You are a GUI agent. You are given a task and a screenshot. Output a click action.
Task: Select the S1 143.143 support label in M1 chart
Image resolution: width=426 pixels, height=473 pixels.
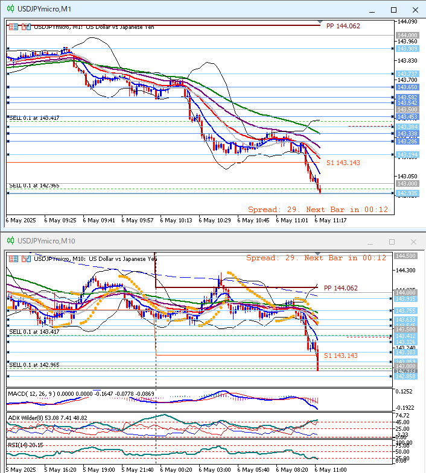pyautogui.click(x=343, y=163)
